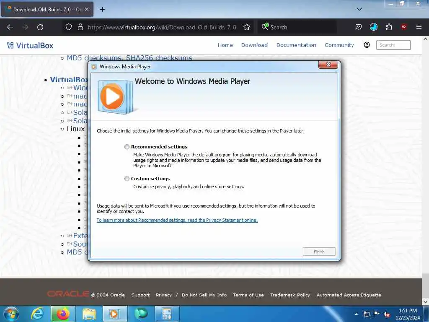Click the user account icon on VirtualBox site
The width and height of the screenshot is (429, 322).
367,45
